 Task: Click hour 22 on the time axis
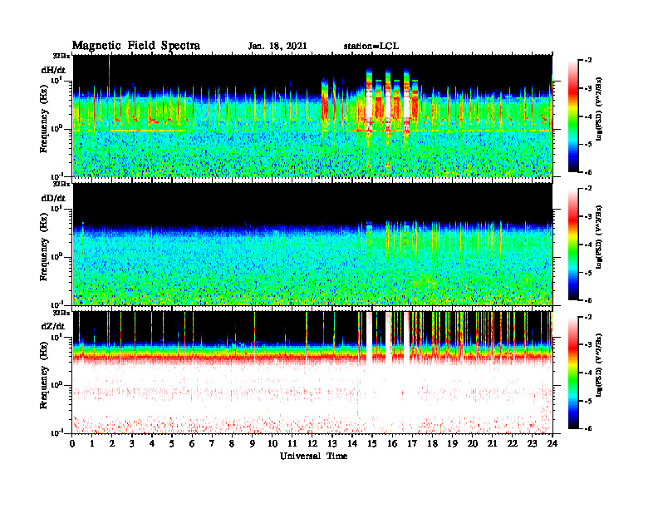coord(512,443)
